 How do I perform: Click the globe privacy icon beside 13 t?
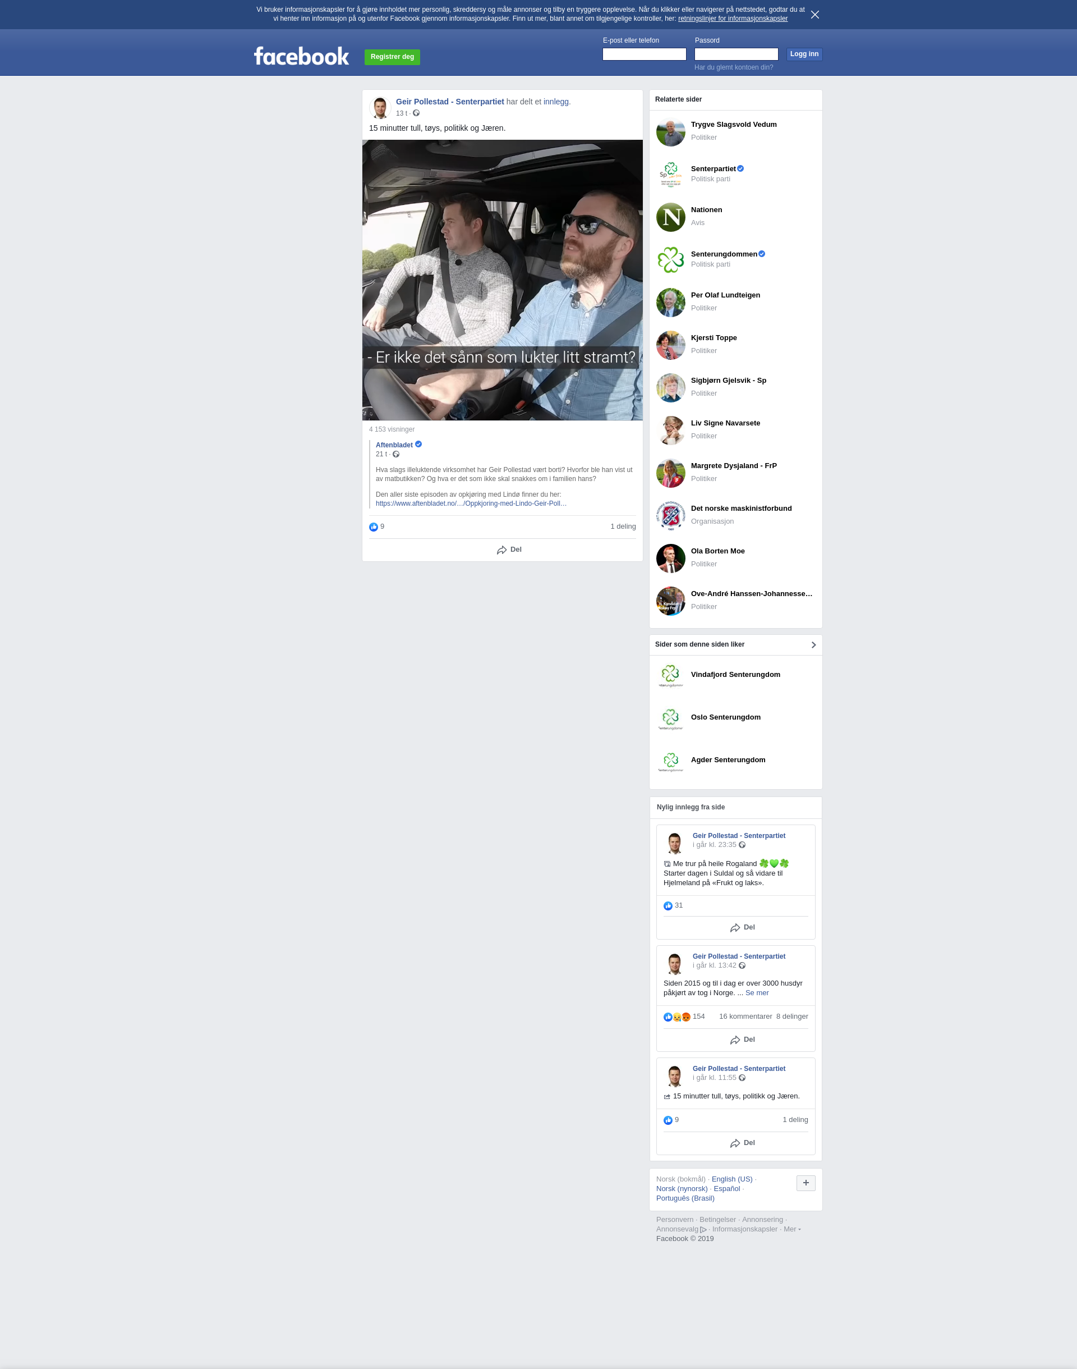(x=416, y=113)
